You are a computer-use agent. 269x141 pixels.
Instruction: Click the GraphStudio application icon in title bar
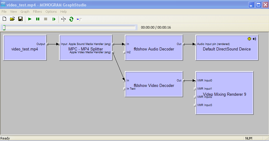click(x=3, y=5)
